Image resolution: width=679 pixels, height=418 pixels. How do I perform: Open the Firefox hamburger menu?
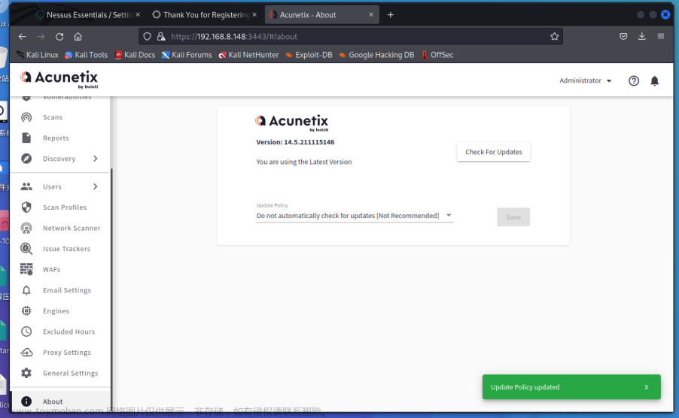660,37
